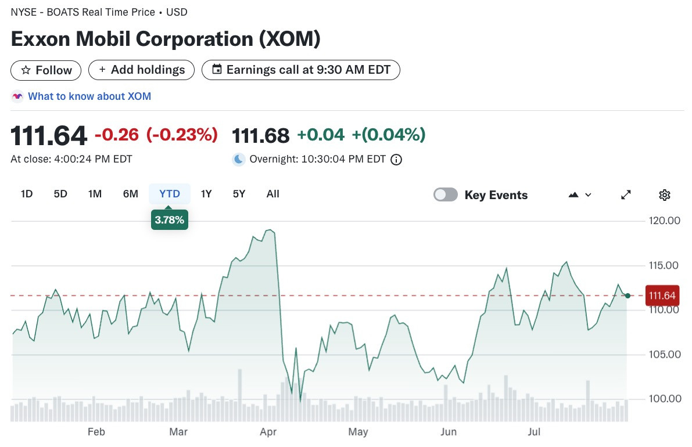Show the 1Y chart range
Viewport: 692px width, 447px height.
click(206, 194)
